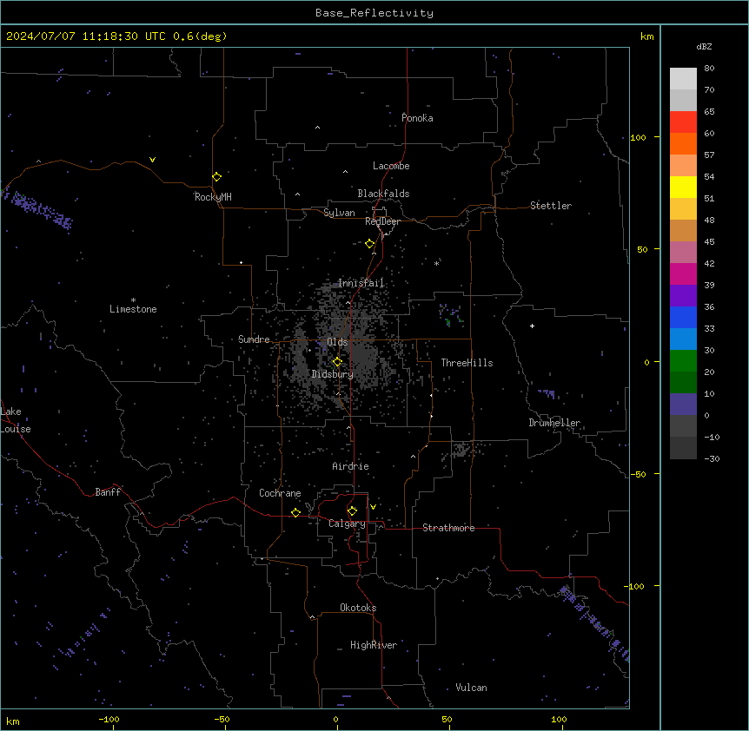Image resolution: width=749 pixels, height=731 pixels.
Task: Click the Banff label
Action: point(108,492)
